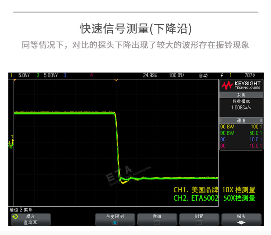Expand the 采集 acquisition panel header
Viewport: 271px width, 235px height.
click(x=241, y=95)
